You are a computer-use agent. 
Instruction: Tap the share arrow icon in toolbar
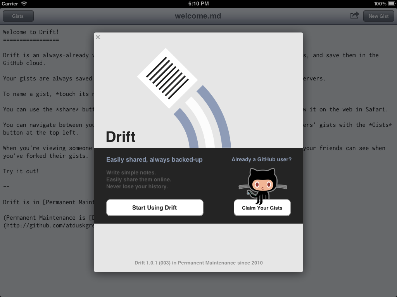354,15
